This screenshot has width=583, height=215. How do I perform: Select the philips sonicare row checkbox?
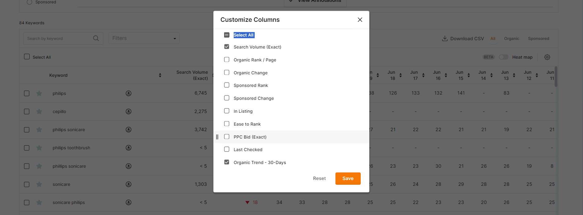pos(27,130)
